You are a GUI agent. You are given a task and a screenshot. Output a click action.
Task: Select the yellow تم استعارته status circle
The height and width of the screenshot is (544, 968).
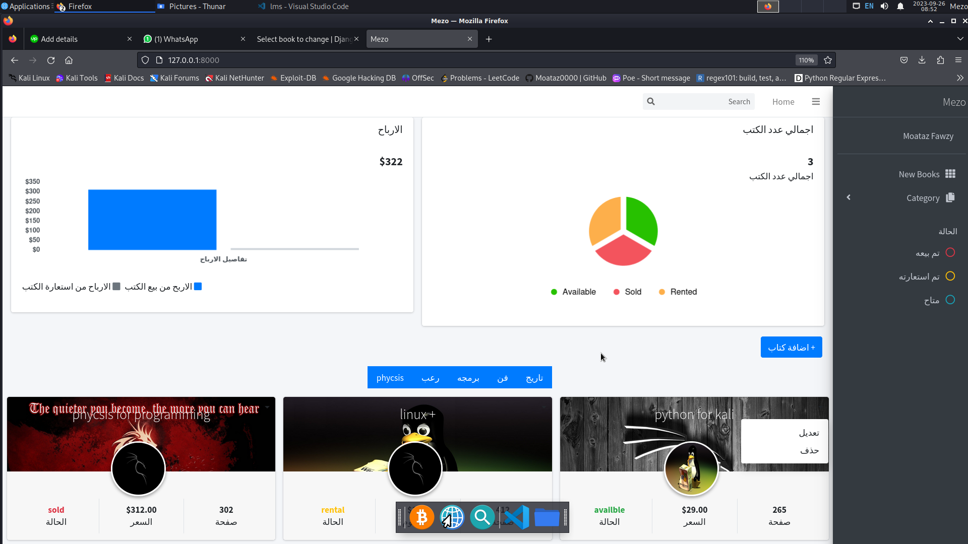pyautogui.click(x=950, y=277)
